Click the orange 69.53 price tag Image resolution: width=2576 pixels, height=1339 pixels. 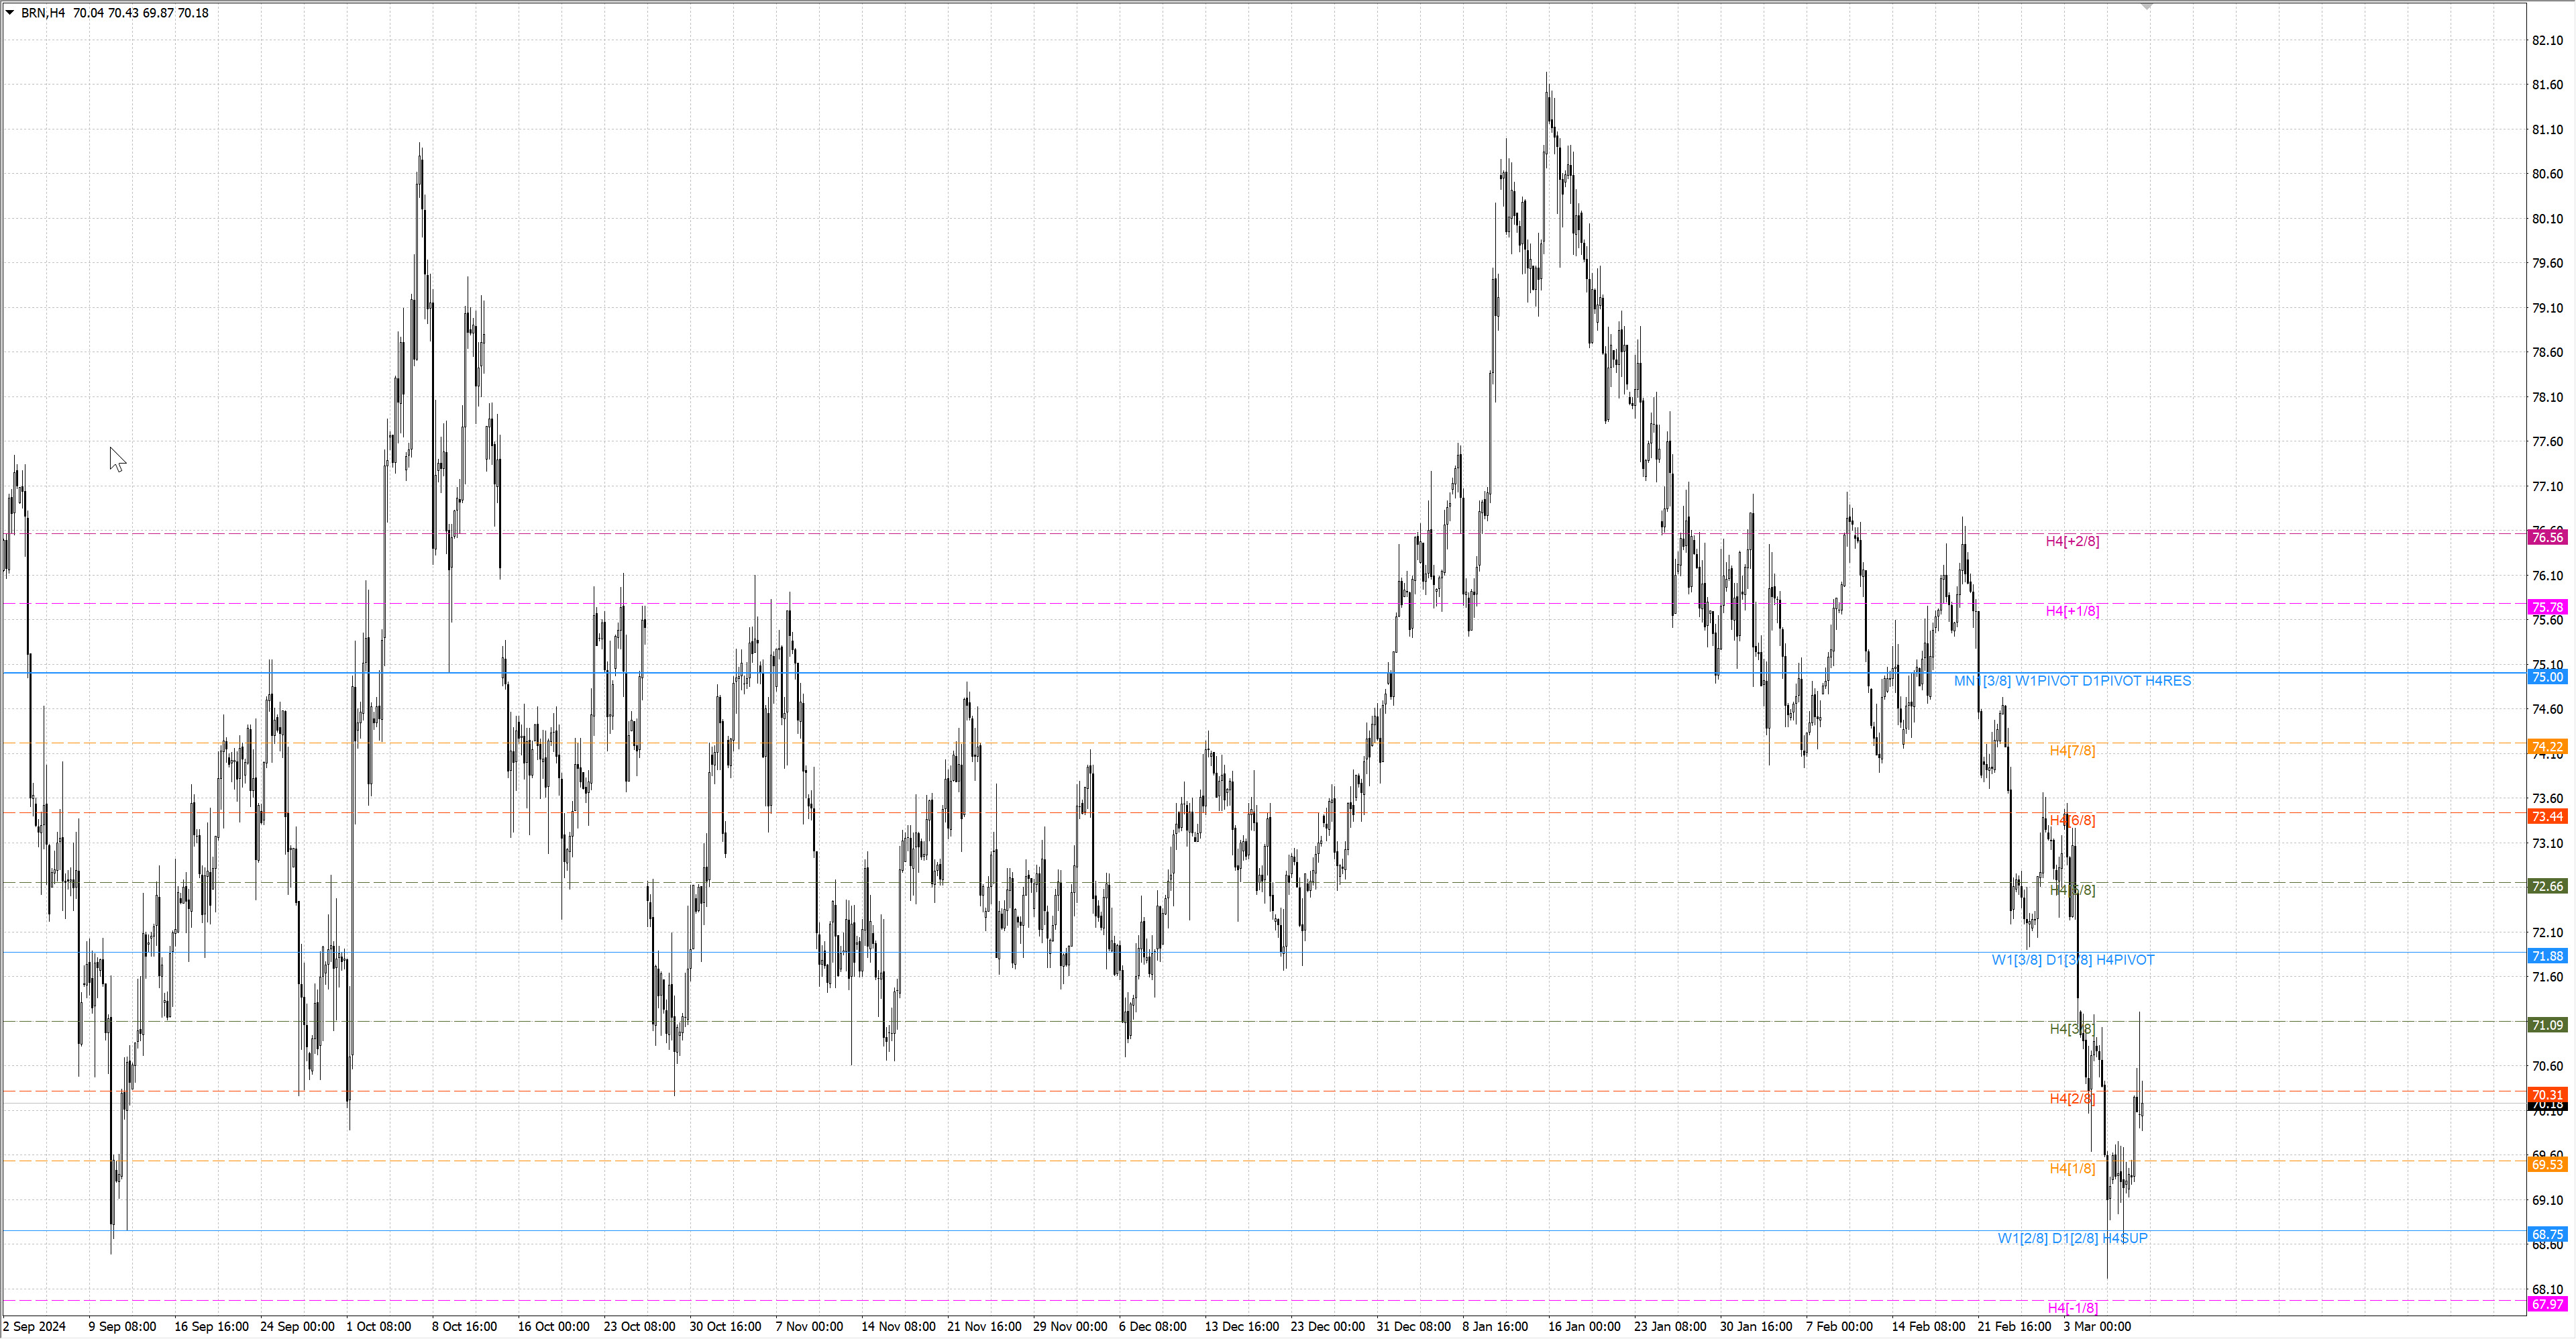[x=2547, y=1165]
